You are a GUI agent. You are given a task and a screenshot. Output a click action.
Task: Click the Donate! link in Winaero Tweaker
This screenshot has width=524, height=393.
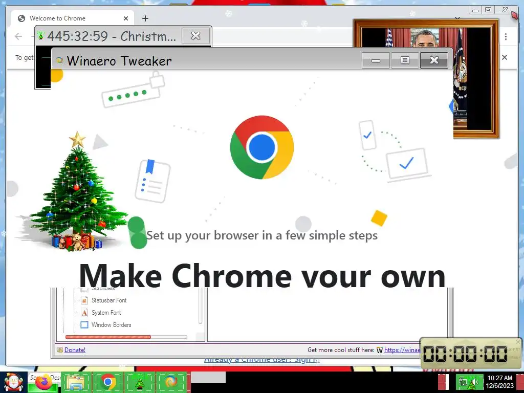(x=75, y=350)
